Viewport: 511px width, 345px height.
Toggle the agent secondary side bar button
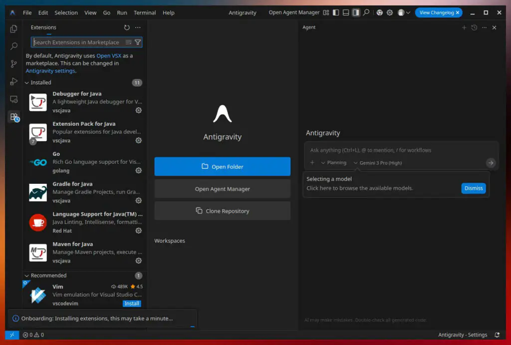click(x=356, y=12)
